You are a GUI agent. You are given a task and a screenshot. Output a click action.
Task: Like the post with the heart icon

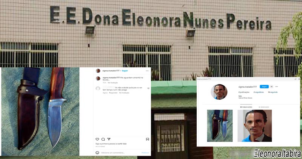click(x=97, y=139)
